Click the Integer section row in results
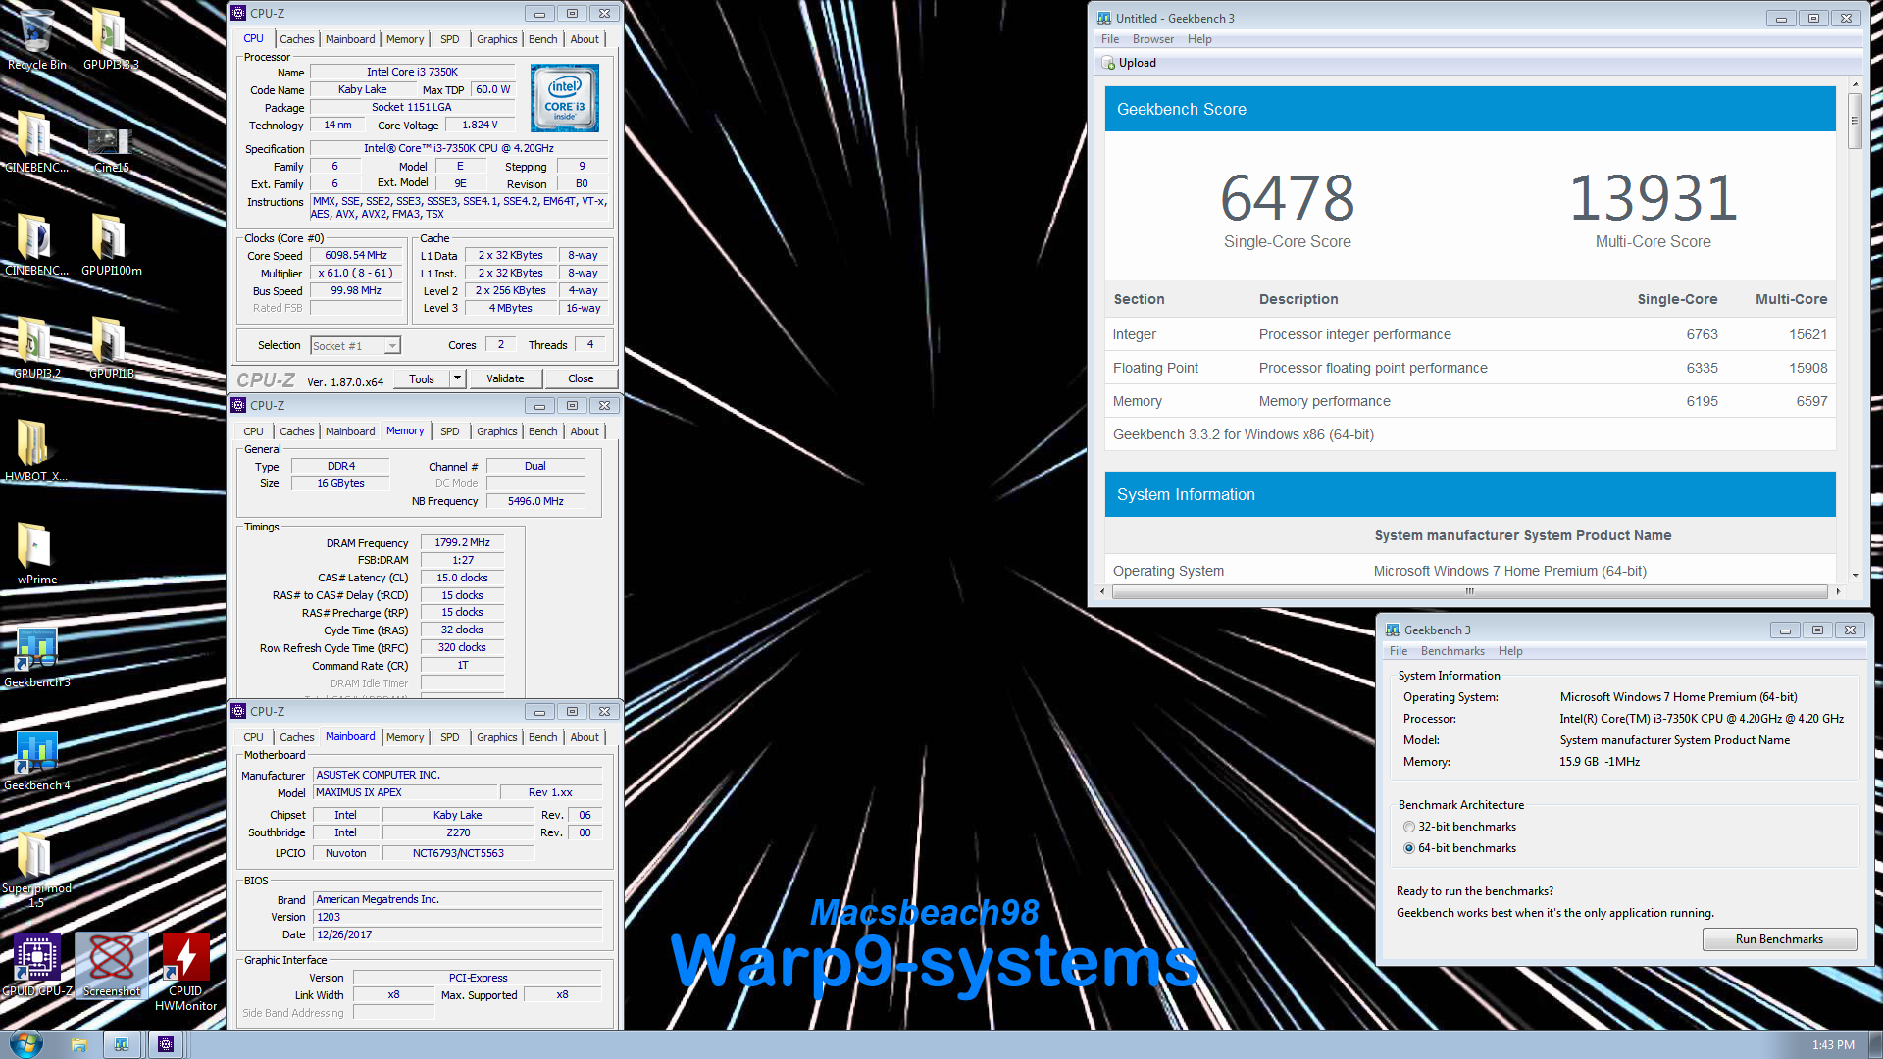 click(1469, 334)
